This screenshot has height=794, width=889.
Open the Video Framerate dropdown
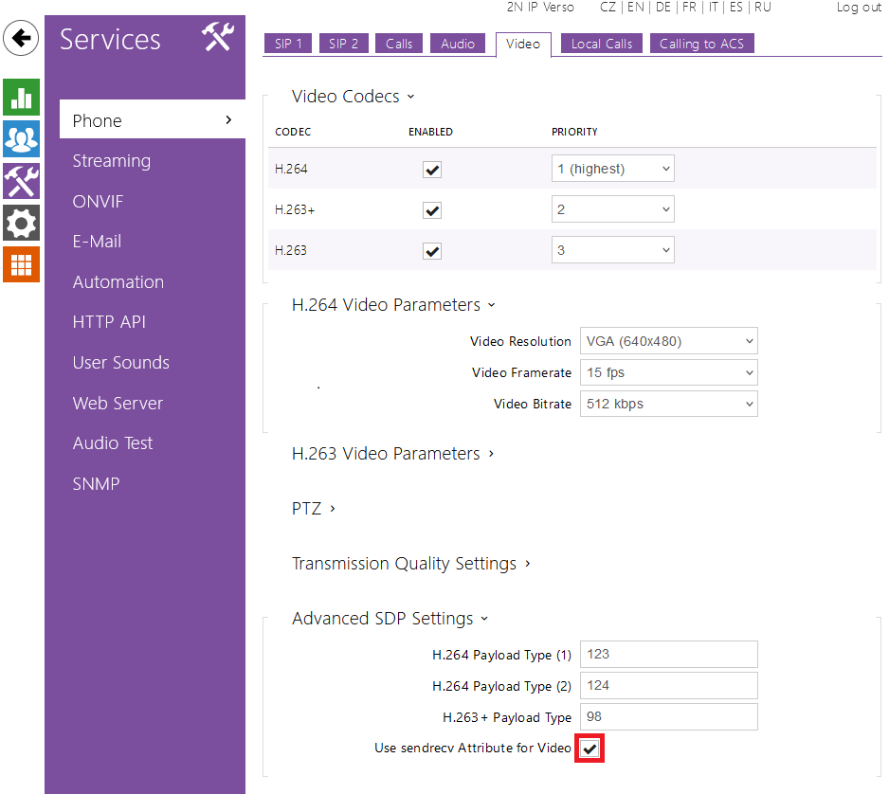(x=669, y=372)
